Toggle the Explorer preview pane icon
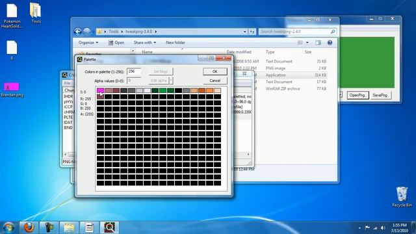The image size is (416, 234). point(318,43)
